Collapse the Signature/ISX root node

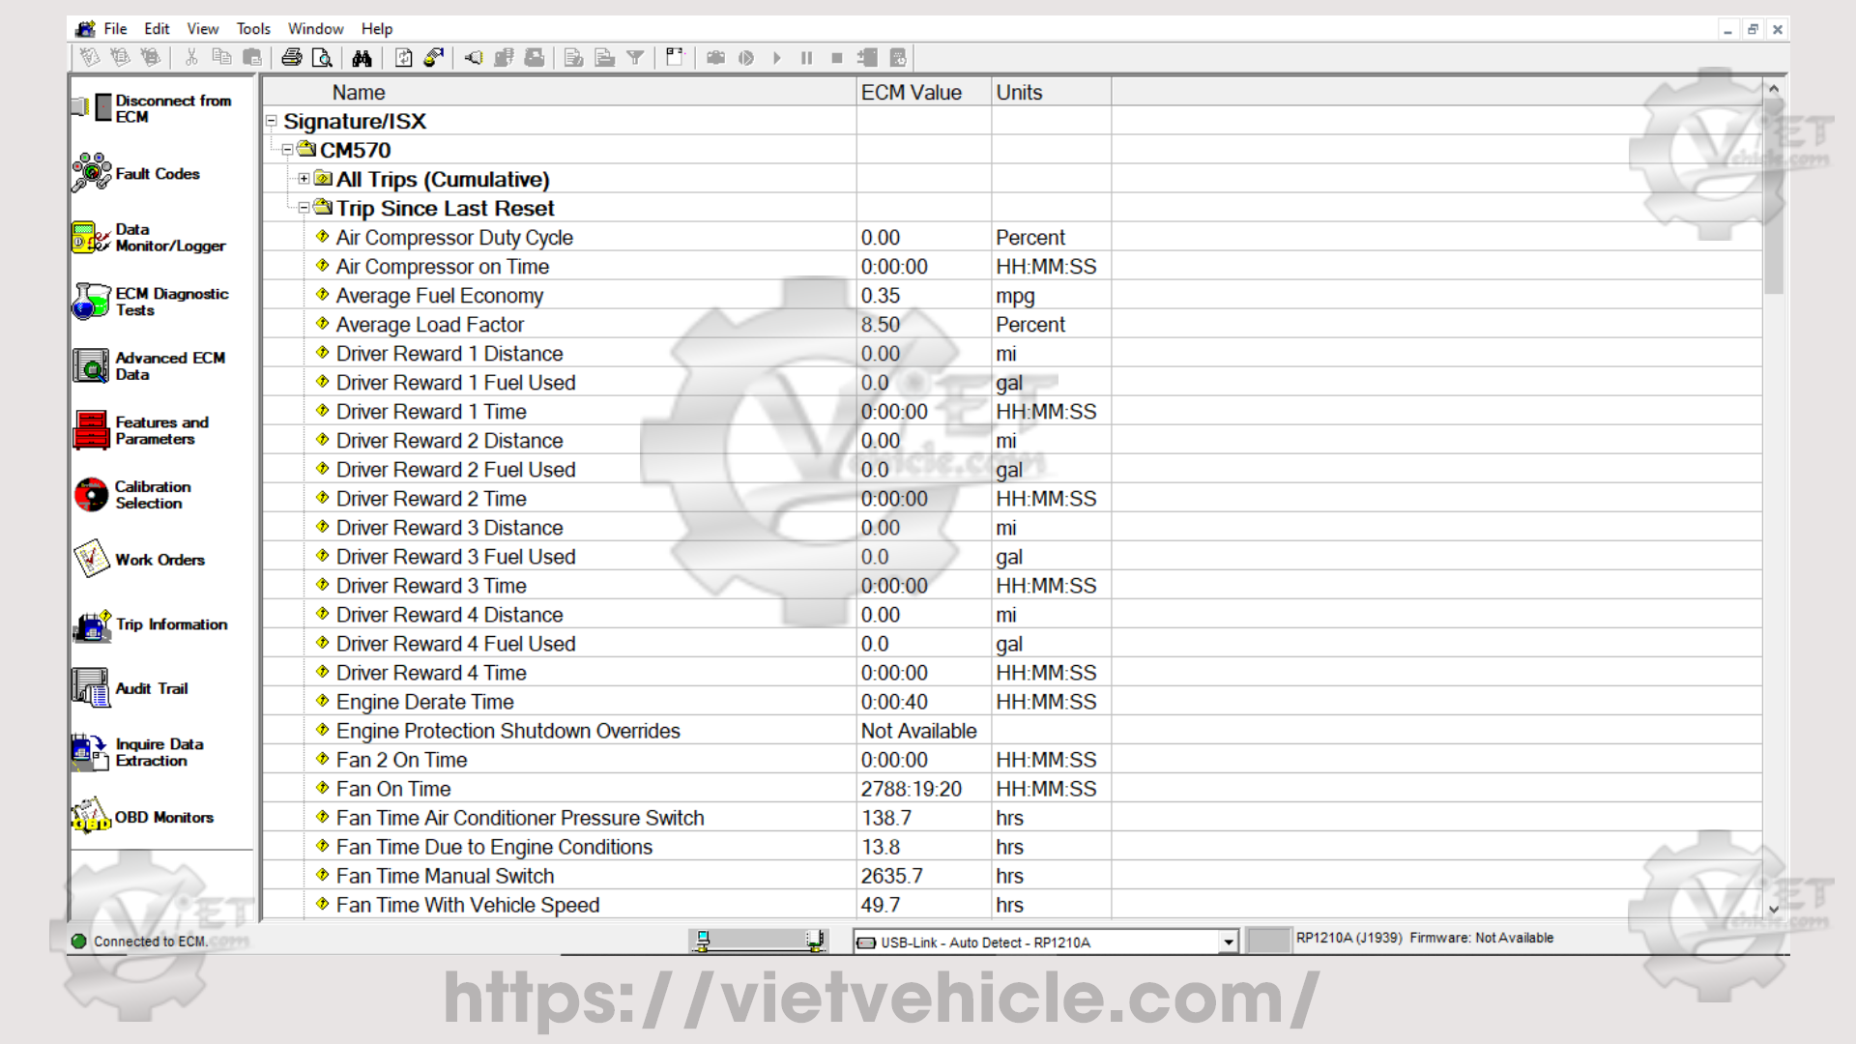(272, 121)
